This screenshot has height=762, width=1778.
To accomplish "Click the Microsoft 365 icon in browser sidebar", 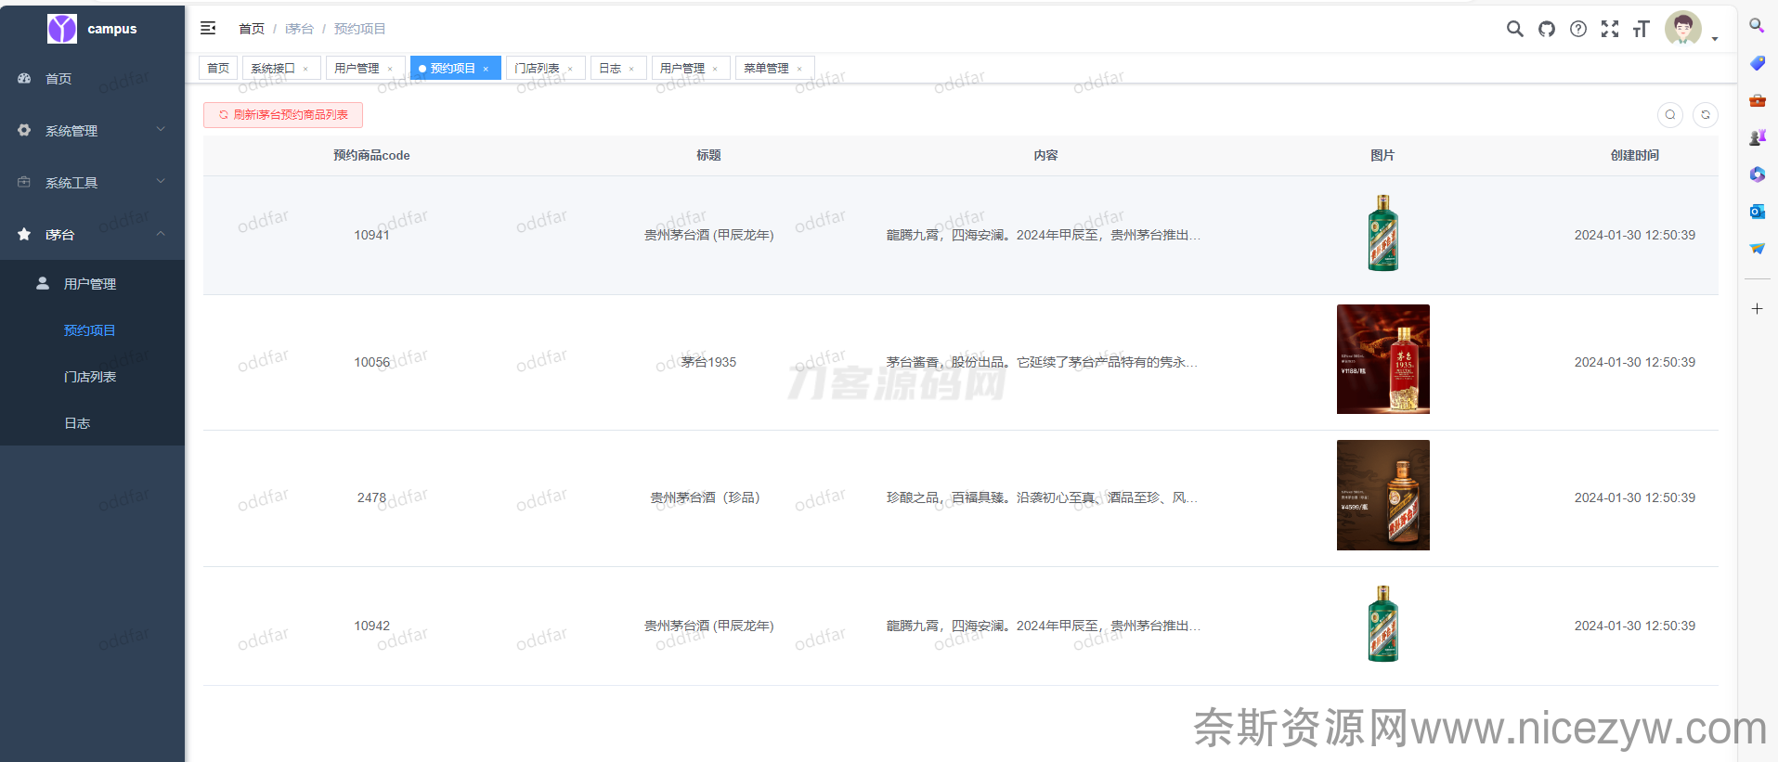I will [x=1757, y=174].
